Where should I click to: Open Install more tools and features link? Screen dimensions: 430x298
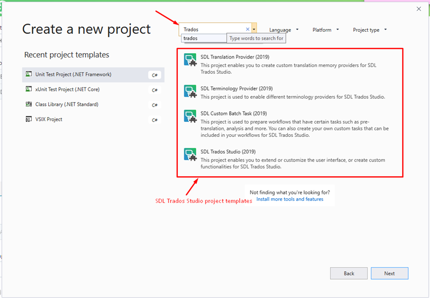point(290,199)
